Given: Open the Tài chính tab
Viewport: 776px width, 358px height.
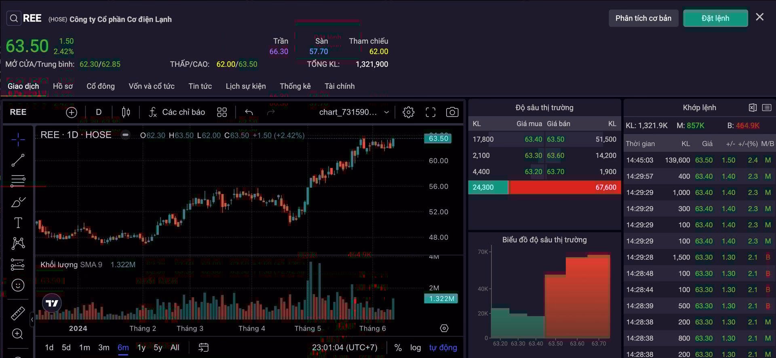Looking at the screenshot, I should point(339,86).
